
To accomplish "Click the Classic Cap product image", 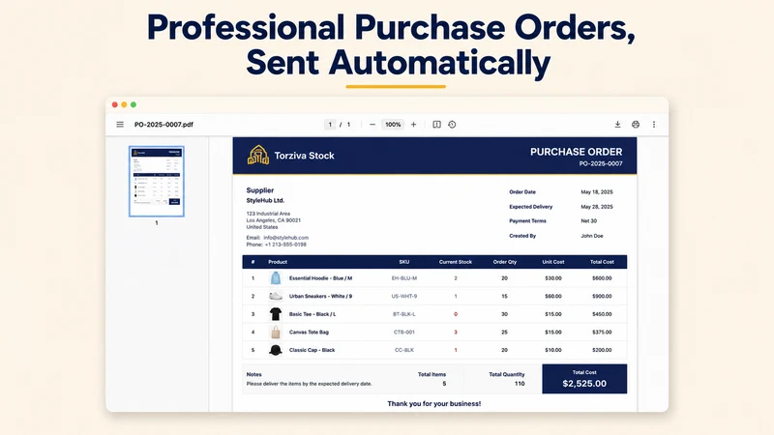I will tap(276, 350).
